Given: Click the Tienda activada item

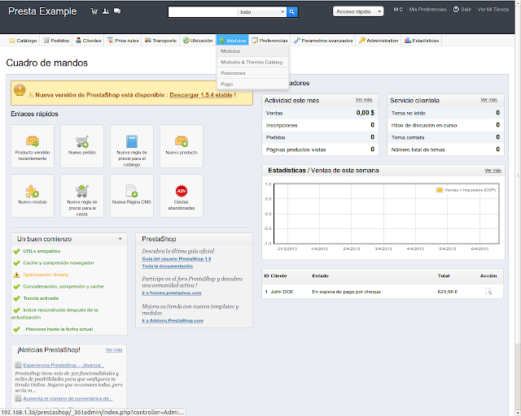Looking at the screenshot, I should [x=41, y=298].
